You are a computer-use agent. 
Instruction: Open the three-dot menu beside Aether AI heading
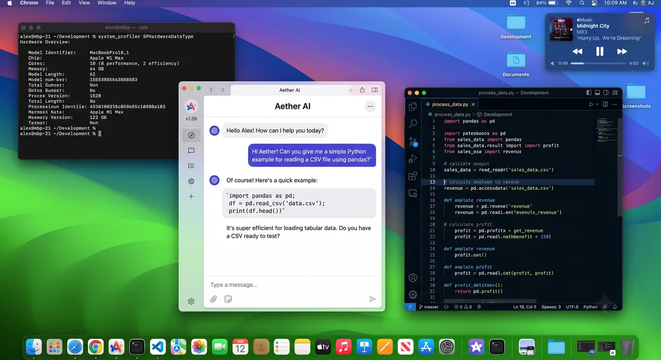(370, 106)
